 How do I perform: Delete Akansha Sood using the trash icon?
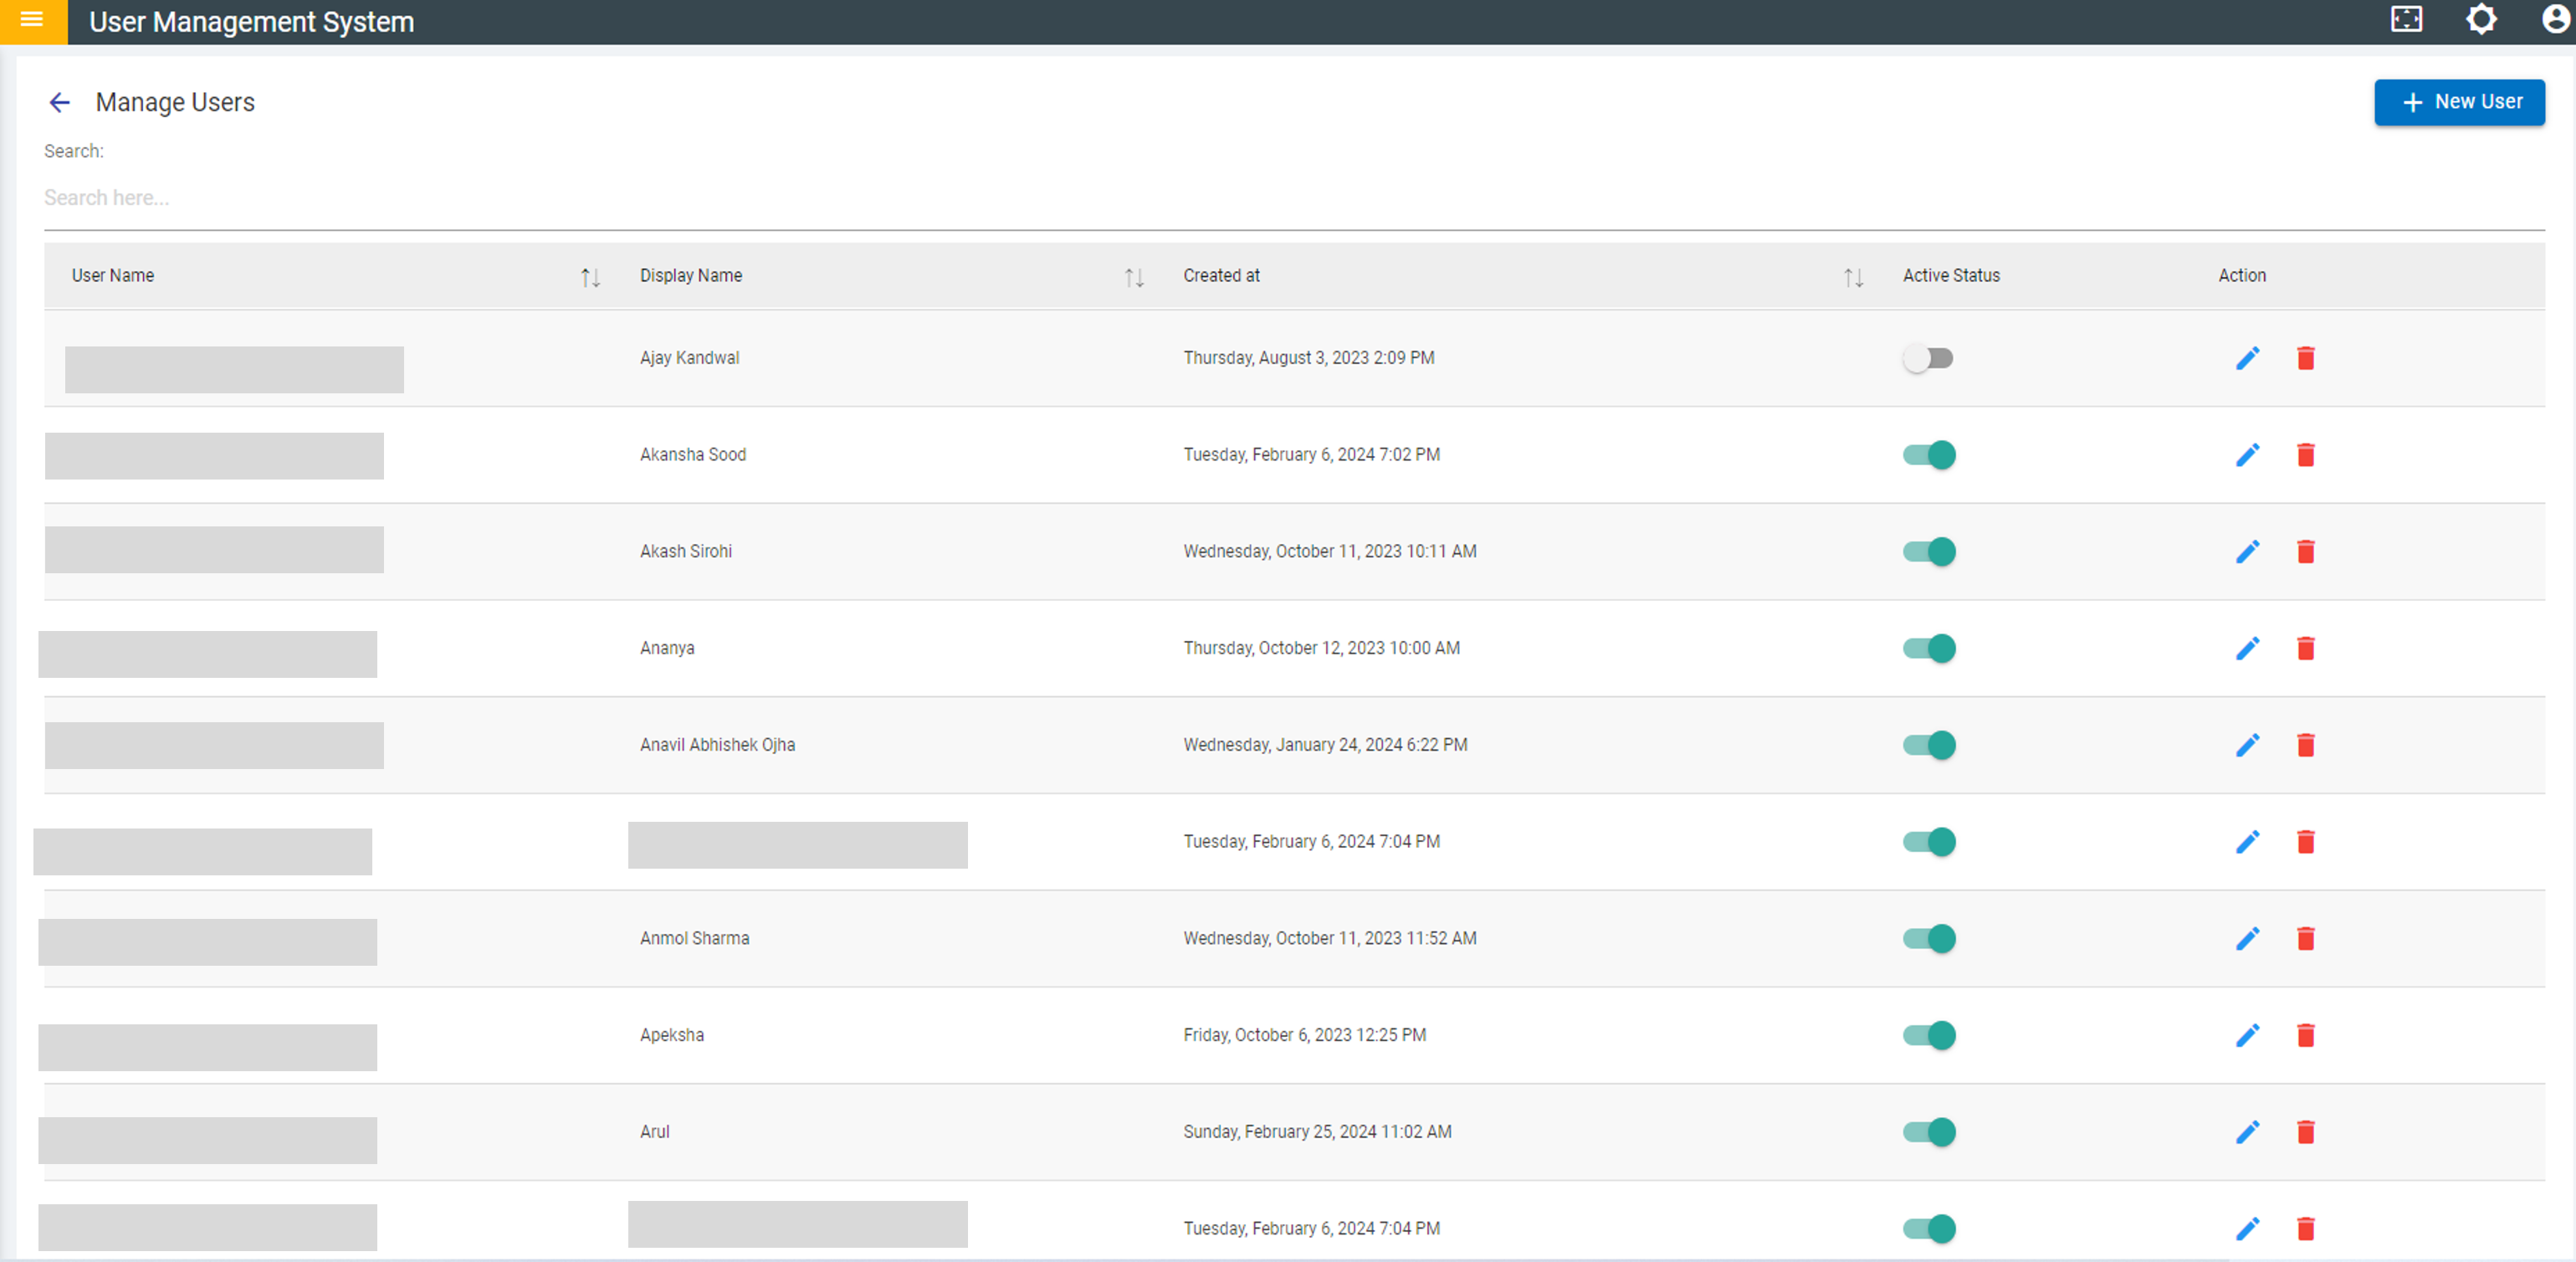[x=2305, y=455]
